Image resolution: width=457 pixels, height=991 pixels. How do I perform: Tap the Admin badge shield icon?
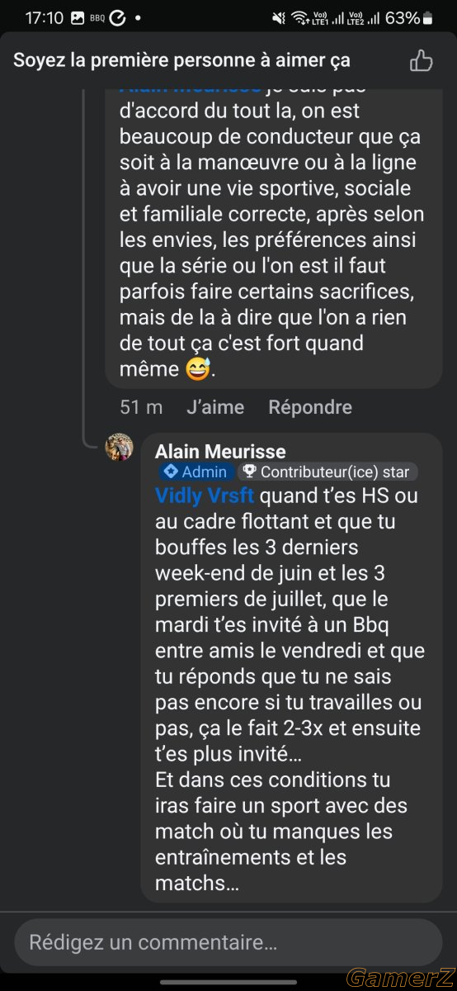click(170, 472)
